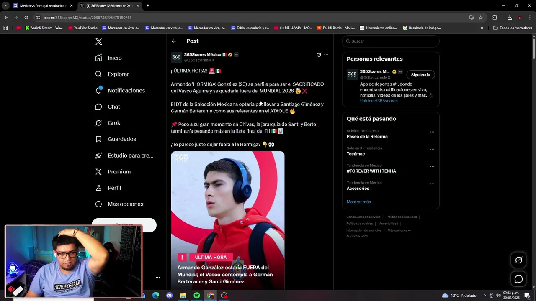Screen dimensions: 536x301
Task: Open the browser extensions puzzle icon
Action: 495,18
